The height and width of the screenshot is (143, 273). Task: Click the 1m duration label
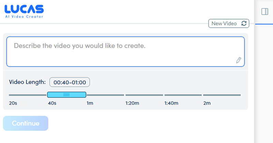pos(90,103)
